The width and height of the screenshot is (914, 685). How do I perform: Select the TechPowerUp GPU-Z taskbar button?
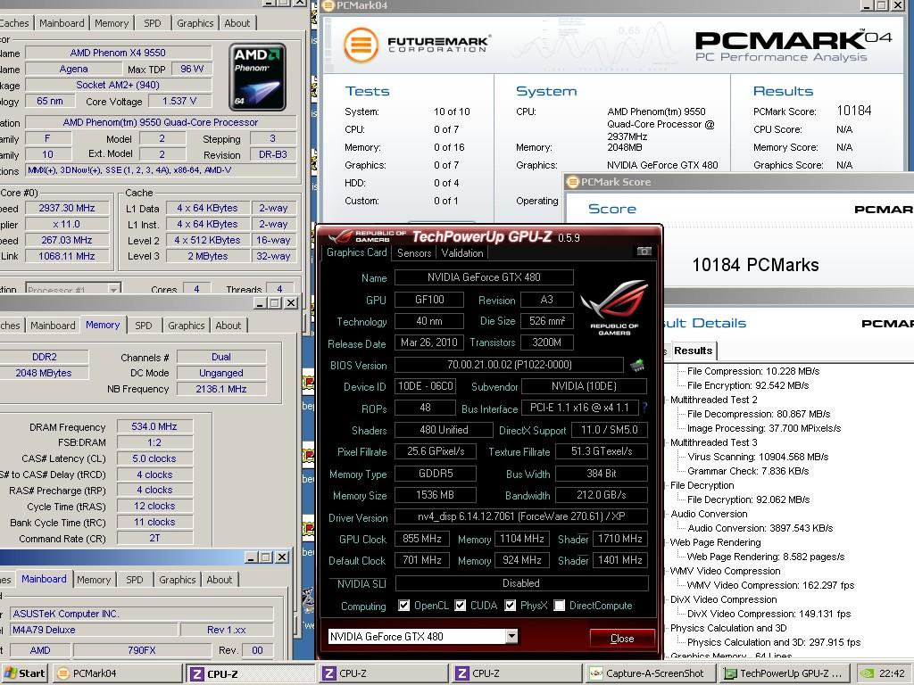click(784, 673)
